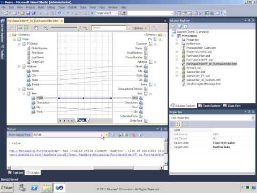Expand PurchaseOrder.xsd node in Solution Explorer

click(x=177, y=56)
